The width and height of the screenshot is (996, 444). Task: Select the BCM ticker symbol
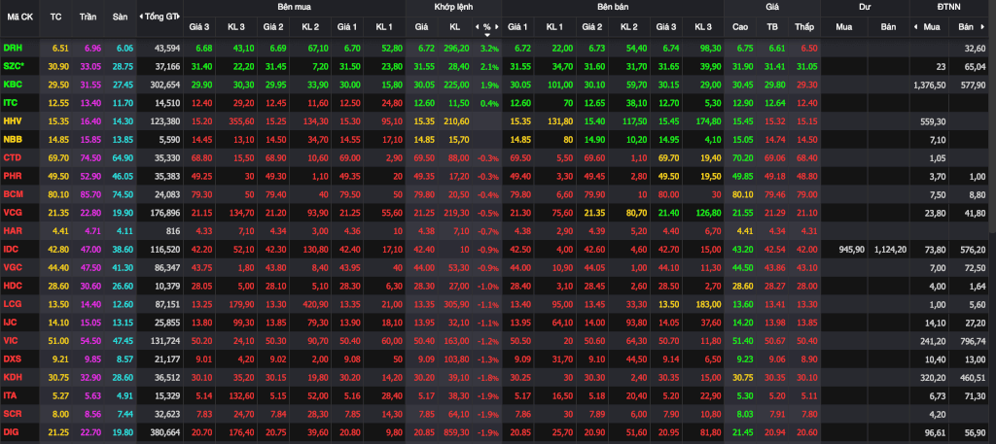(12, 194)
